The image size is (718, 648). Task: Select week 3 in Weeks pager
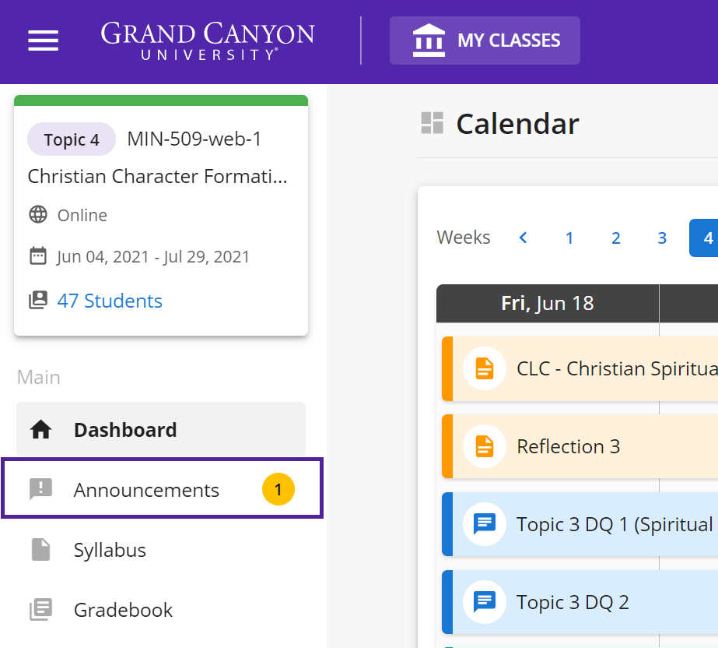662,238
